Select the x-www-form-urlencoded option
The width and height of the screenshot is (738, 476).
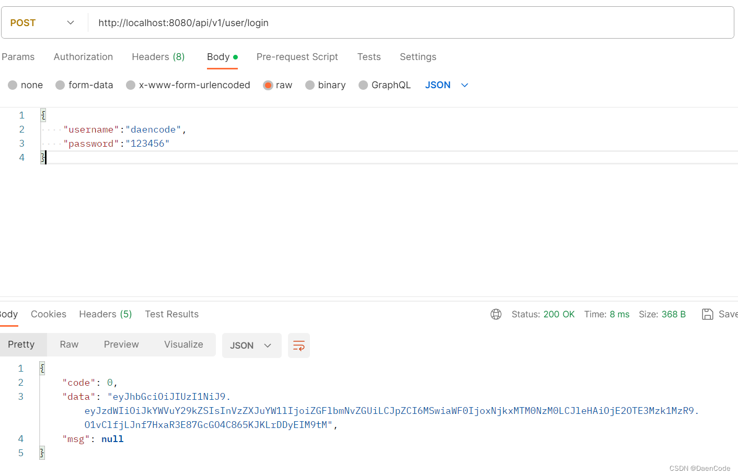pos(188,85)
